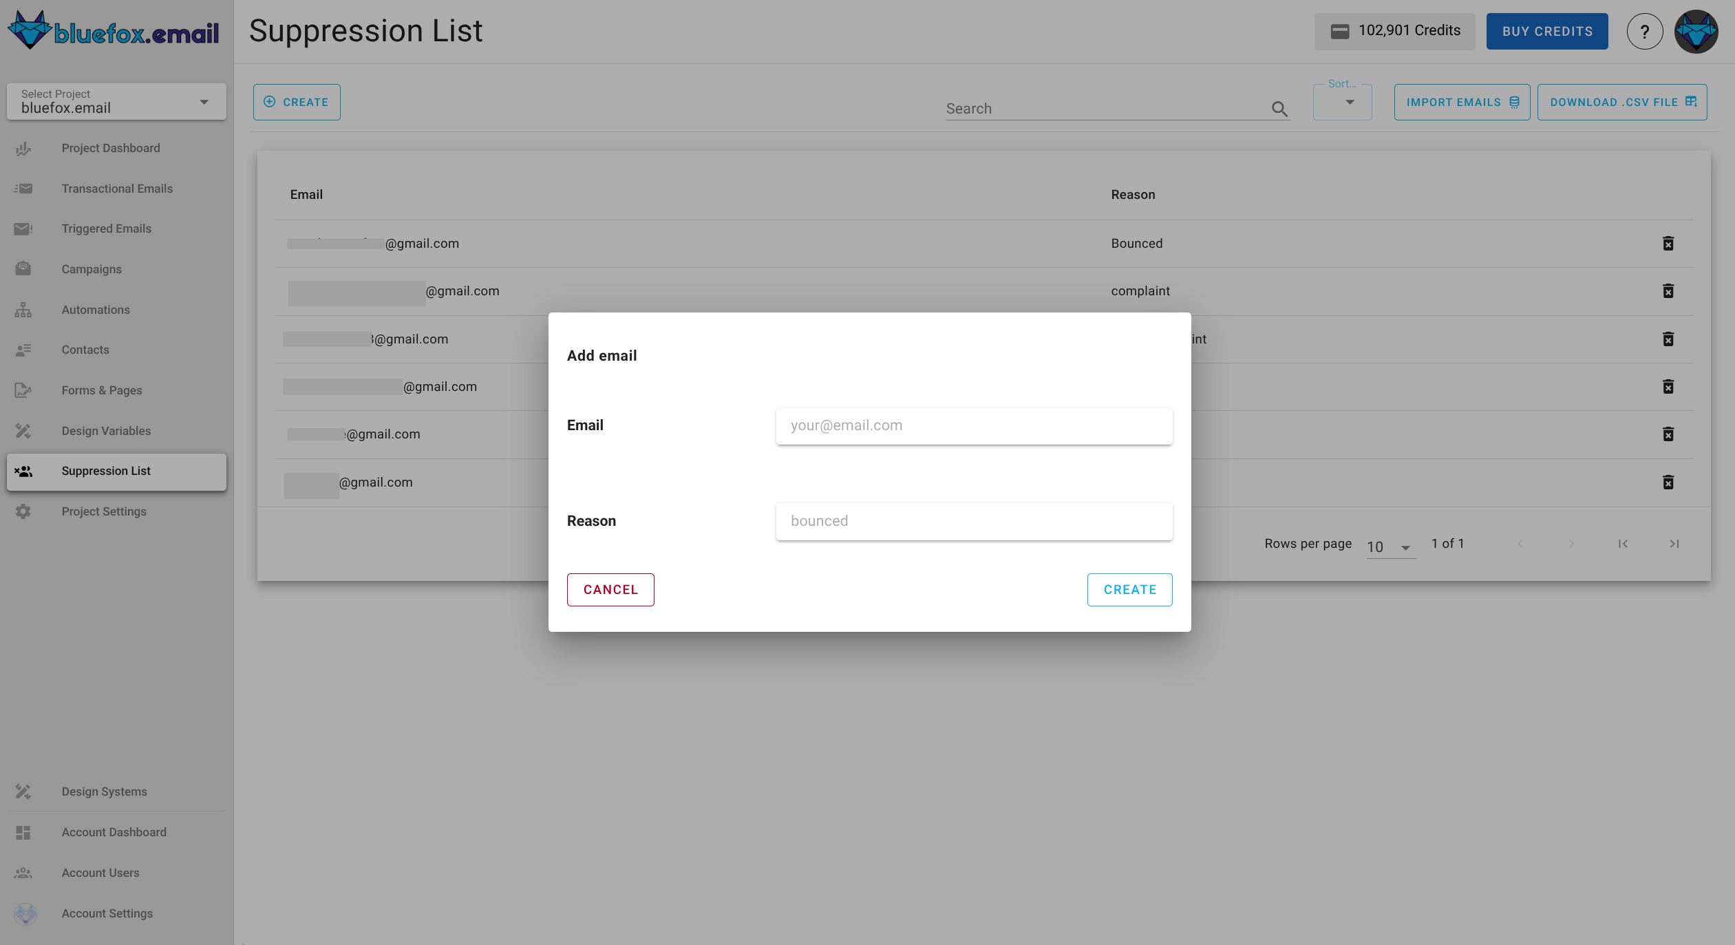
Task: Select the Triggered Emails sidebar icon
Action: click(23, 229)
